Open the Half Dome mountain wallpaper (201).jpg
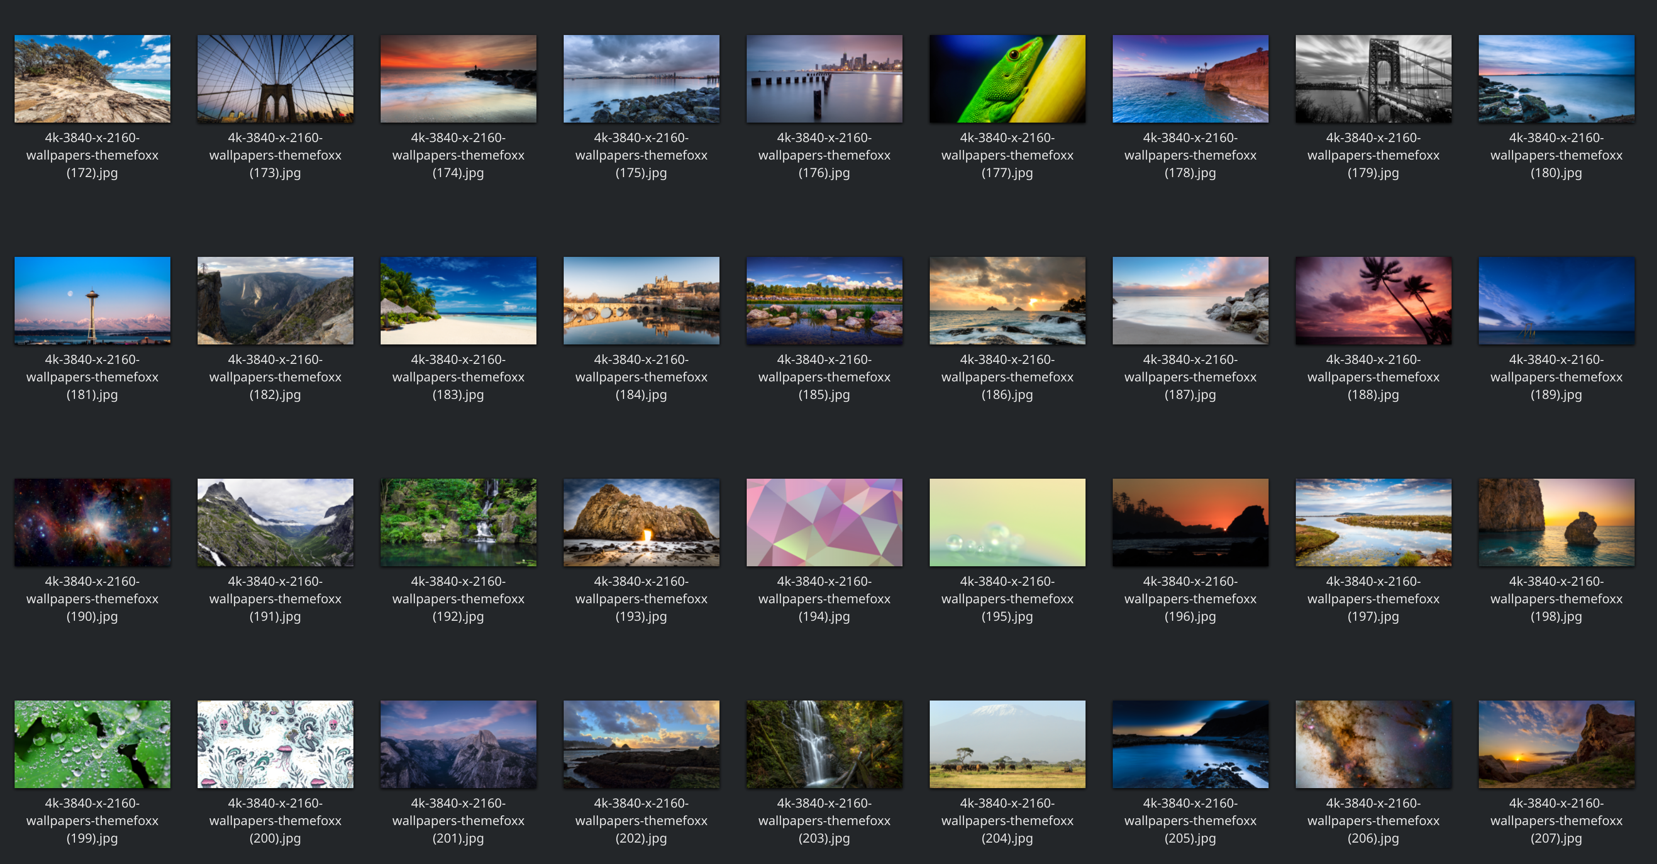This screenshot has height=864, width=1657. [458, 744]
